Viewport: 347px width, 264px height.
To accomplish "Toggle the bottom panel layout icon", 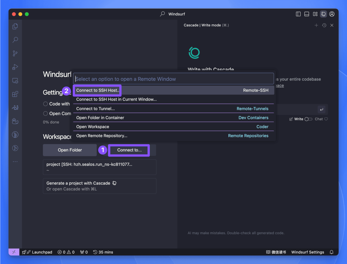I will pyautogui.click(x=307, y=14).
